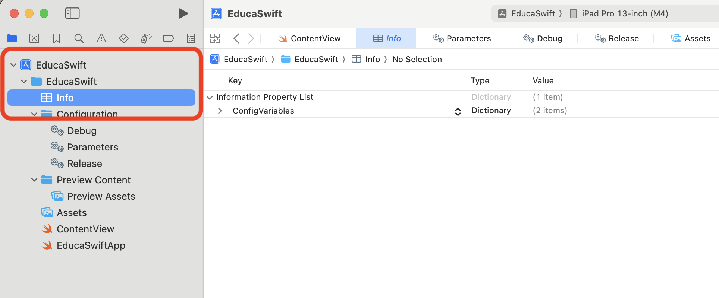The width and height of the screenshot is (719, 298).
Task: Click the Key column header
Action: pyautogui.click(x=235, y=80)
